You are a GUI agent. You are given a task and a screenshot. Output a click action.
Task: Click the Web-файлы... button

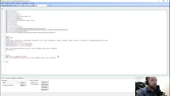pyautogui.click(x=45, y=87)
